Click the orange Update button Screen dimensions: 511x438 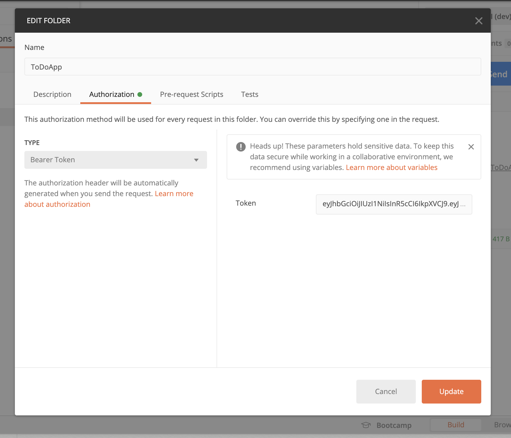click(x=451, y=391)
